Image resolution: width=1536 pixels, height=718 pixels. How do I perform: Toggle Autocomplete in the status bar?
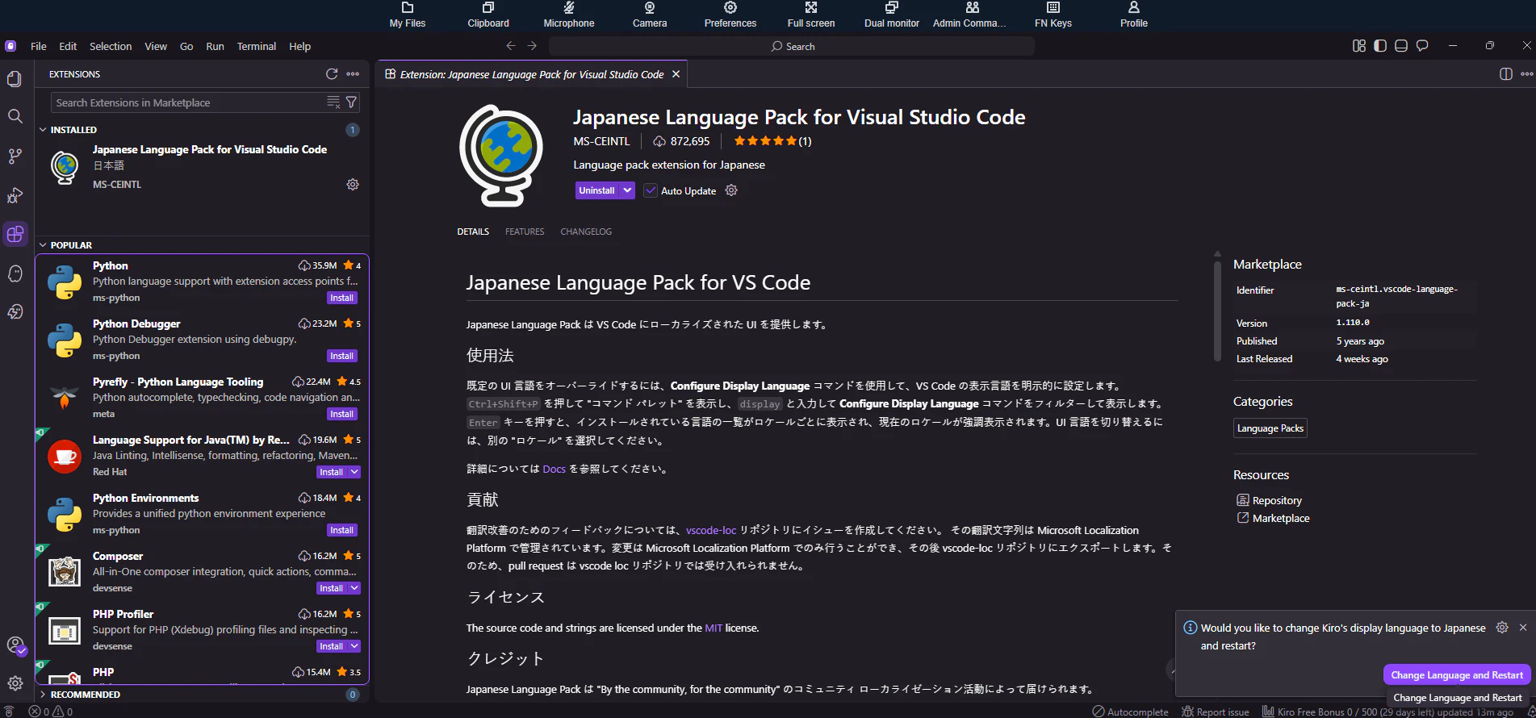[x=1130, y=712]
